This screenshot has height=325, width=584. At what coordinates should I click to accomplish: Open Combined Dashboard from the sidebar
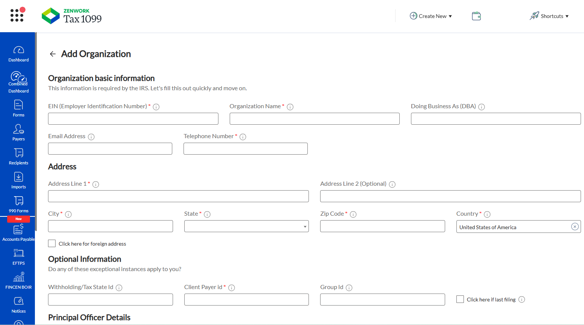pos(18,81)
